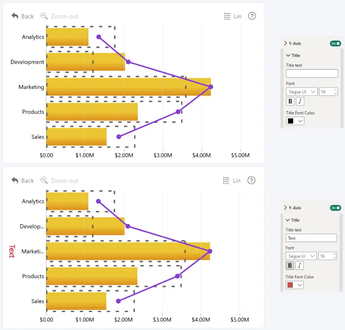Collapse the top Title section chevron

(288, 55)
